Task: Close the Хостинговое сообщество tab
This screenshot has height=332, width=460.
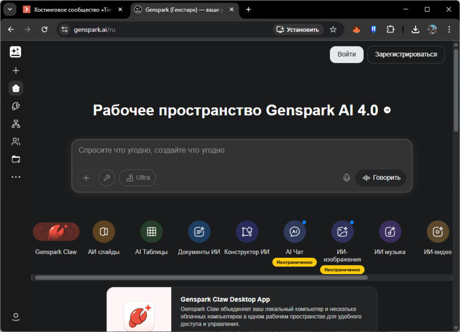Action: tap(121, 10)
